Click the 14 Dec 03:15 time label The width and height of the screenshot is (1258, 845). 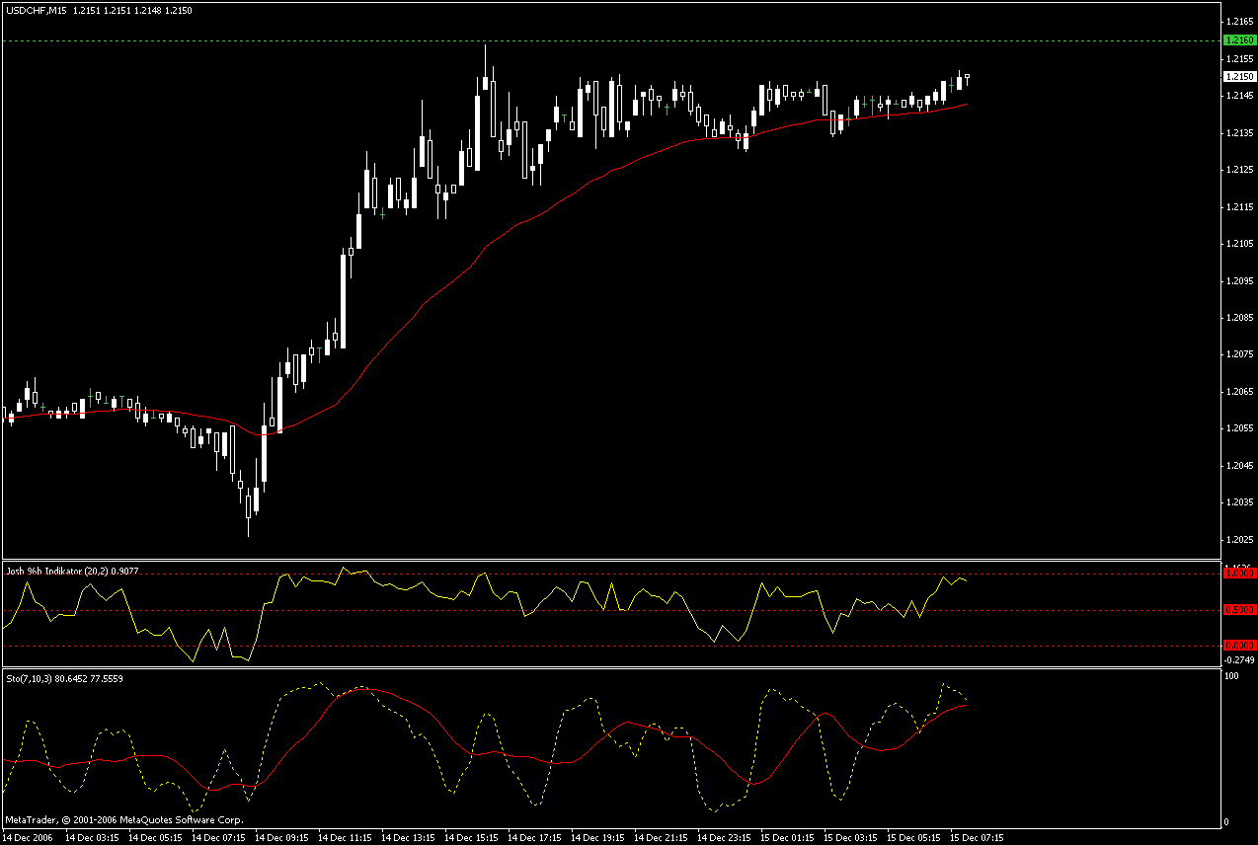[93, 837]
